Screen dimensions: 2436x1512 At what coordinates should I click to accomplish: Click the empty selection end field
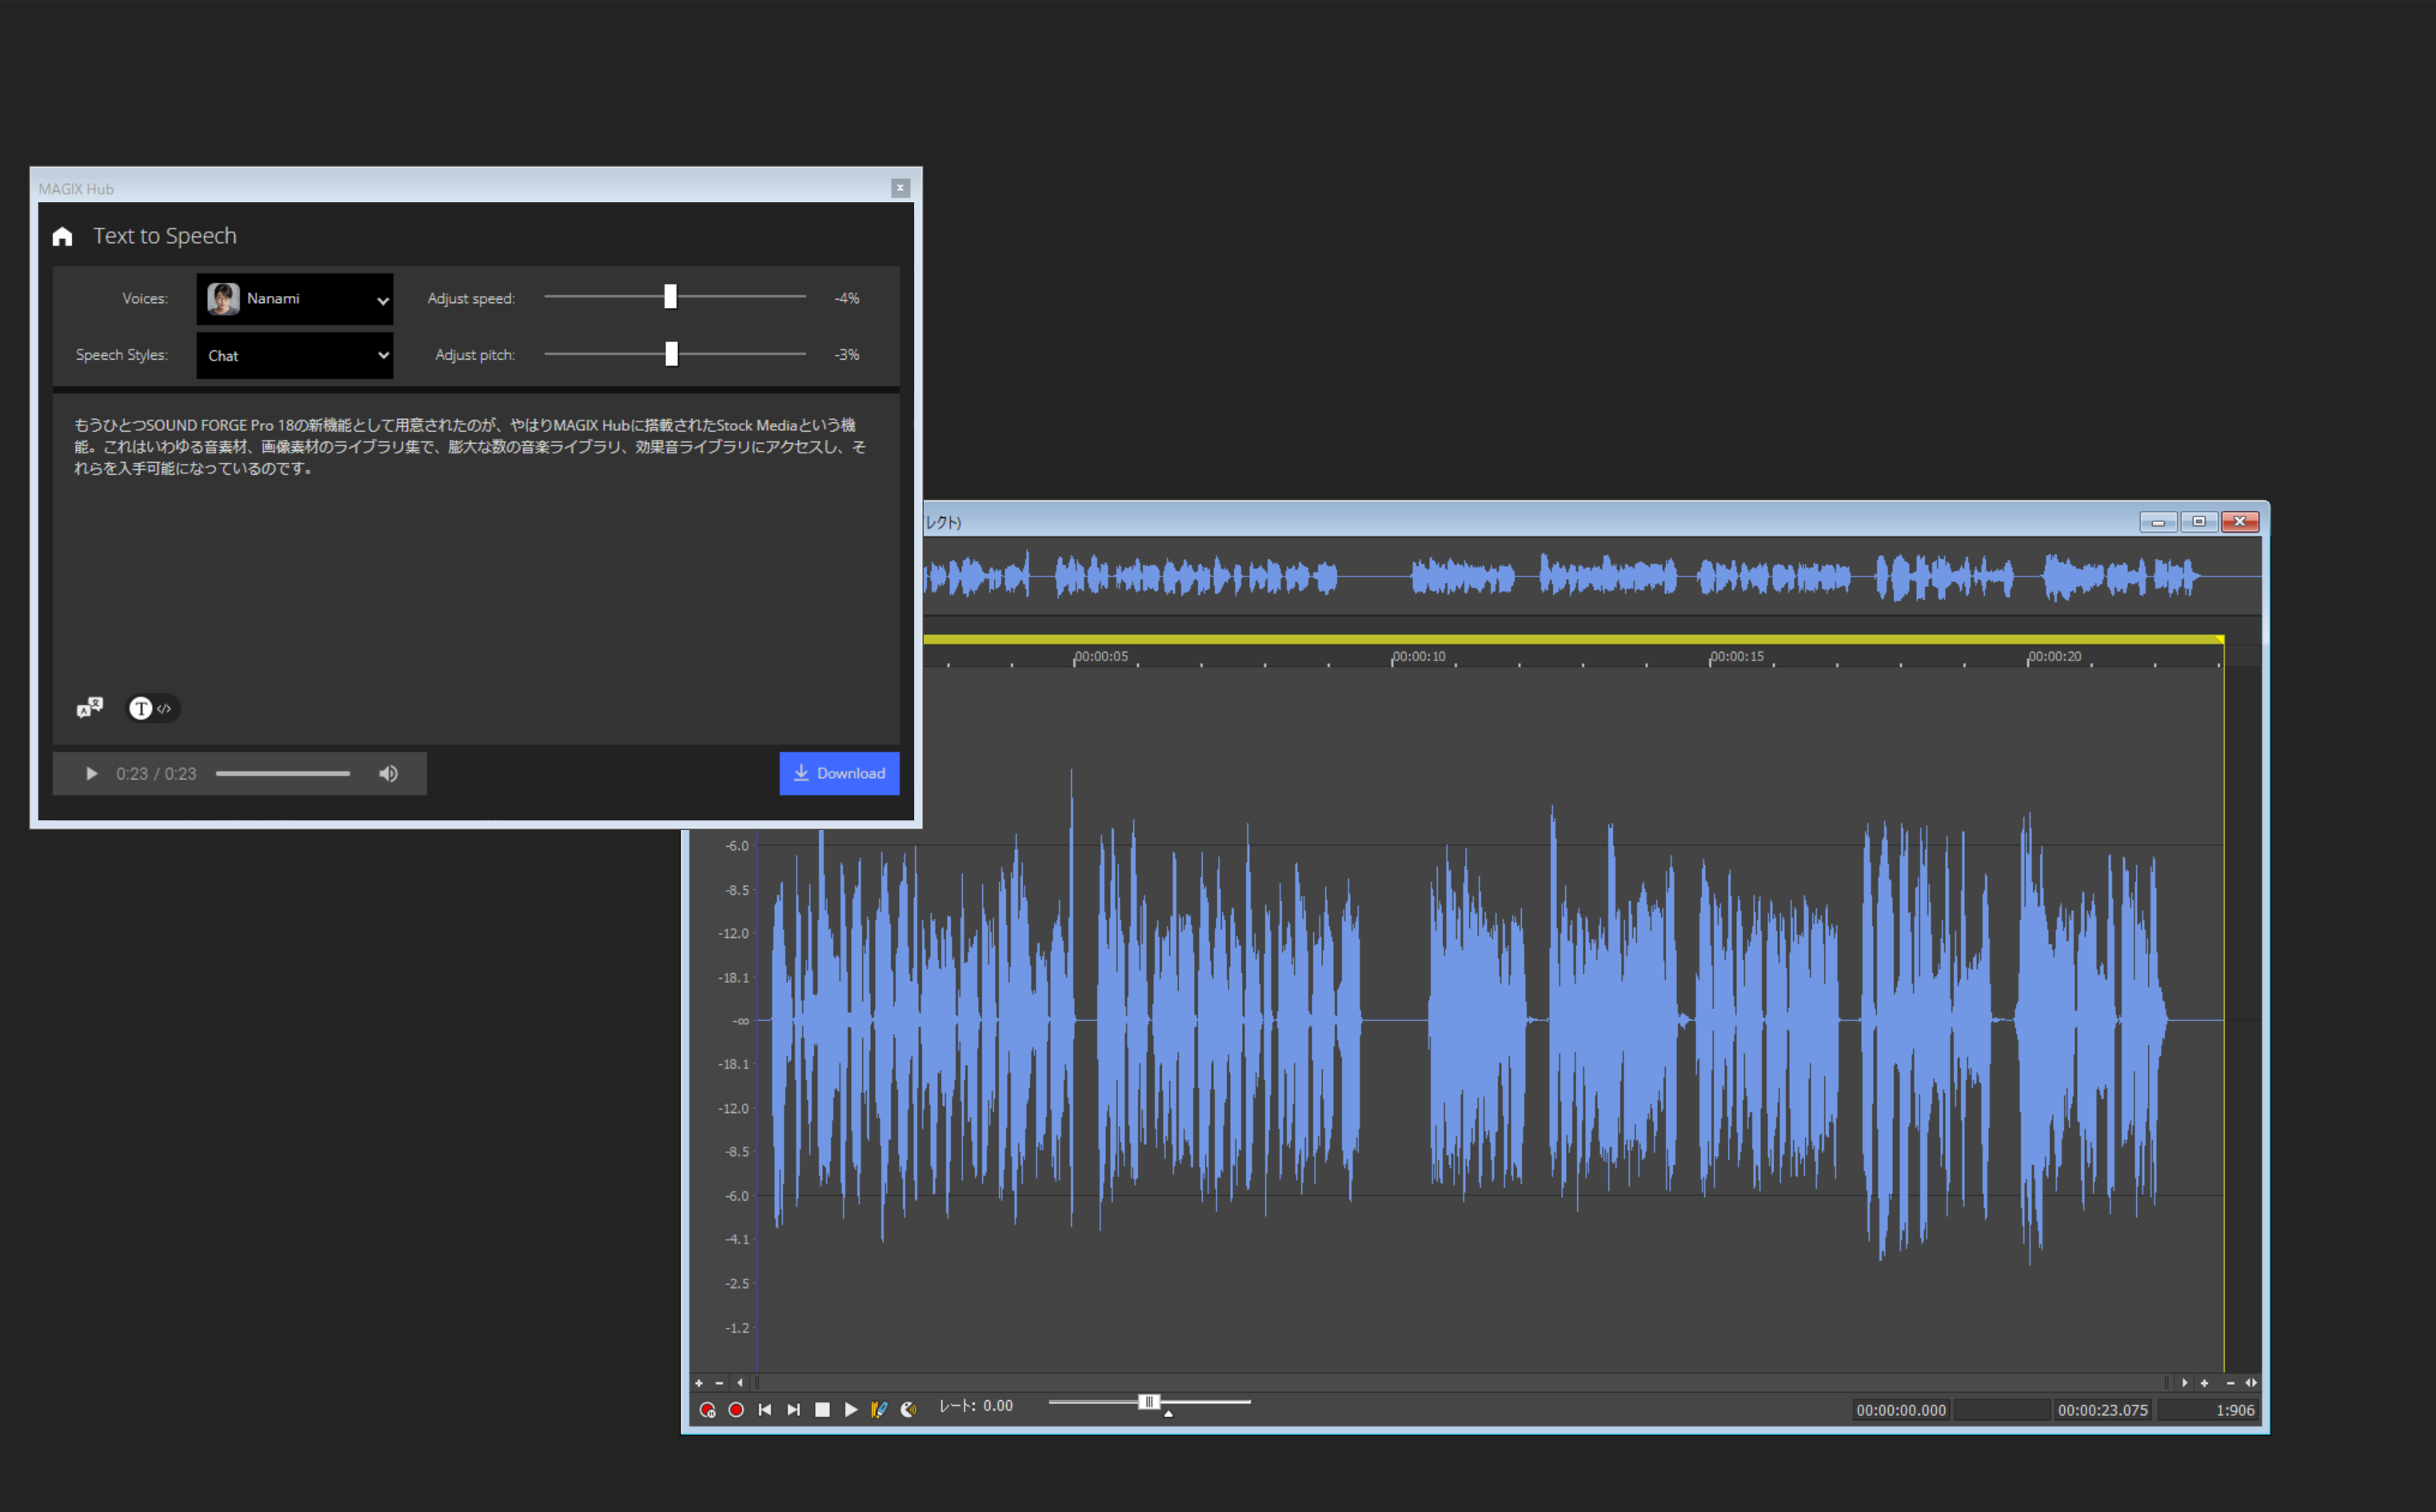click(2003, 1410)
